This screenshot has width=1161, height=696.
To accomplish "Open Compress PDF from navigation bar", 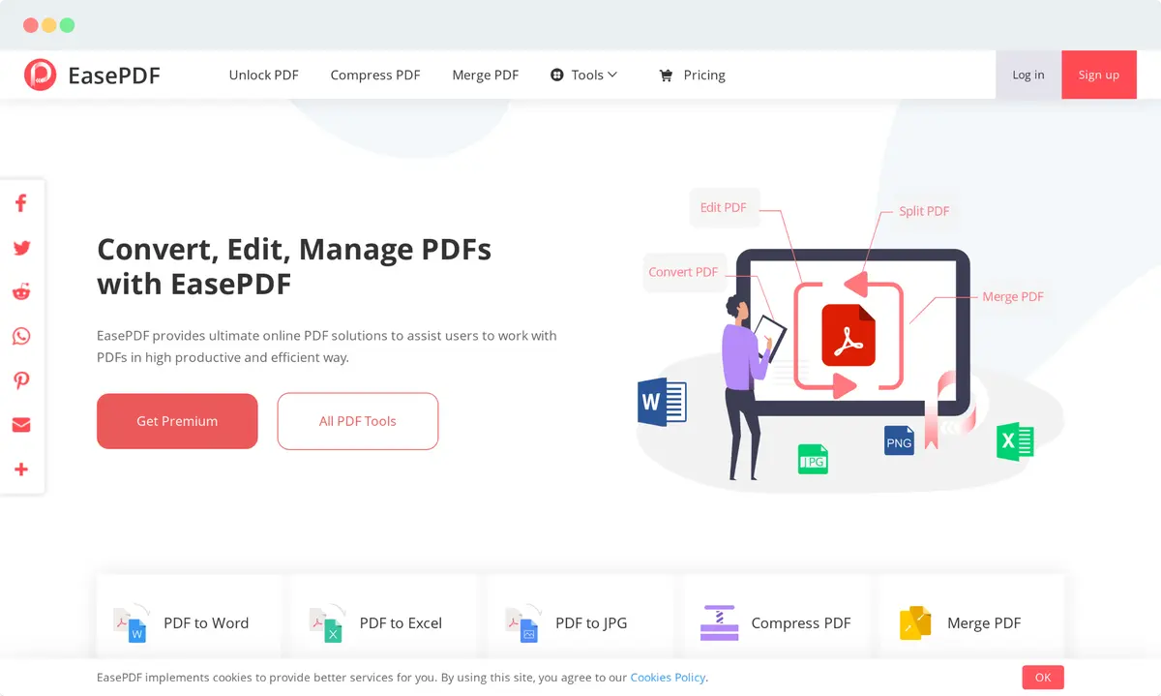I will tap(375, 75).
